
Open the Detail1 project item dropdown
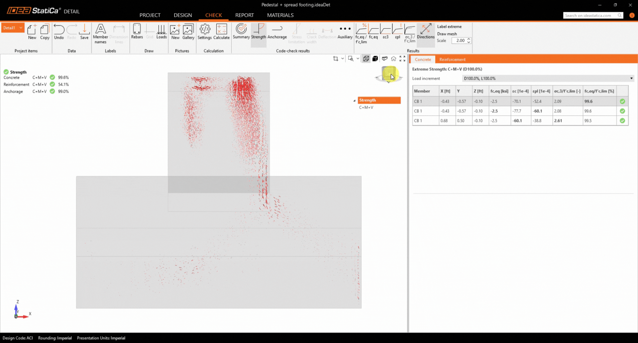(x=21, y=28)
